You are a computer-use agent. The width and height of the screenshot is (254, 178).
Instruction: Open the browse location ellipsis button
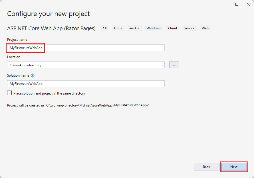point(174,65)
